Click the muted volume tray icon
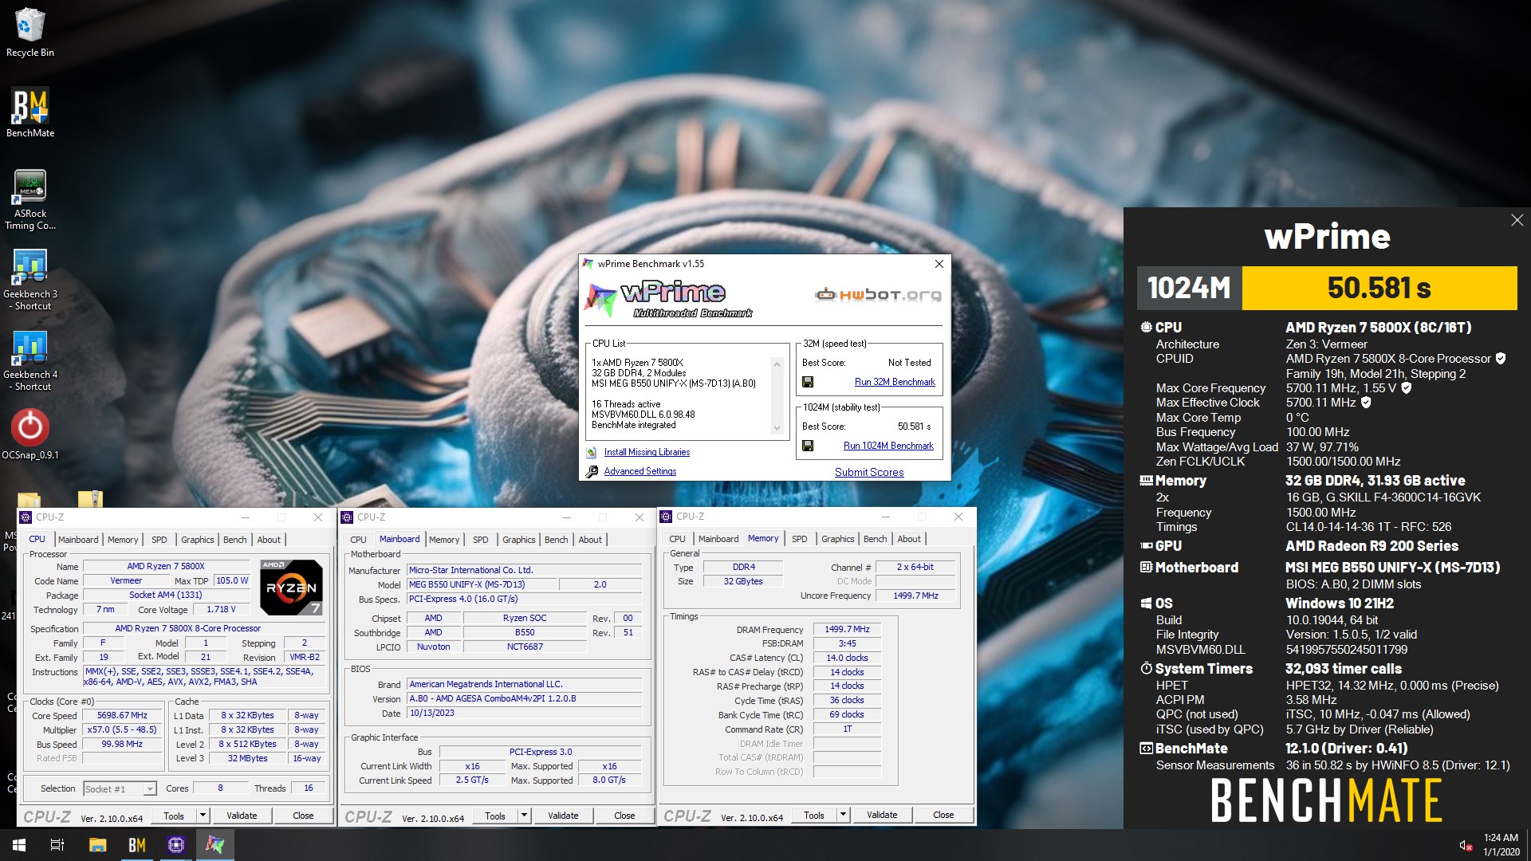The image size is (1531, 861). [1466, 845]
